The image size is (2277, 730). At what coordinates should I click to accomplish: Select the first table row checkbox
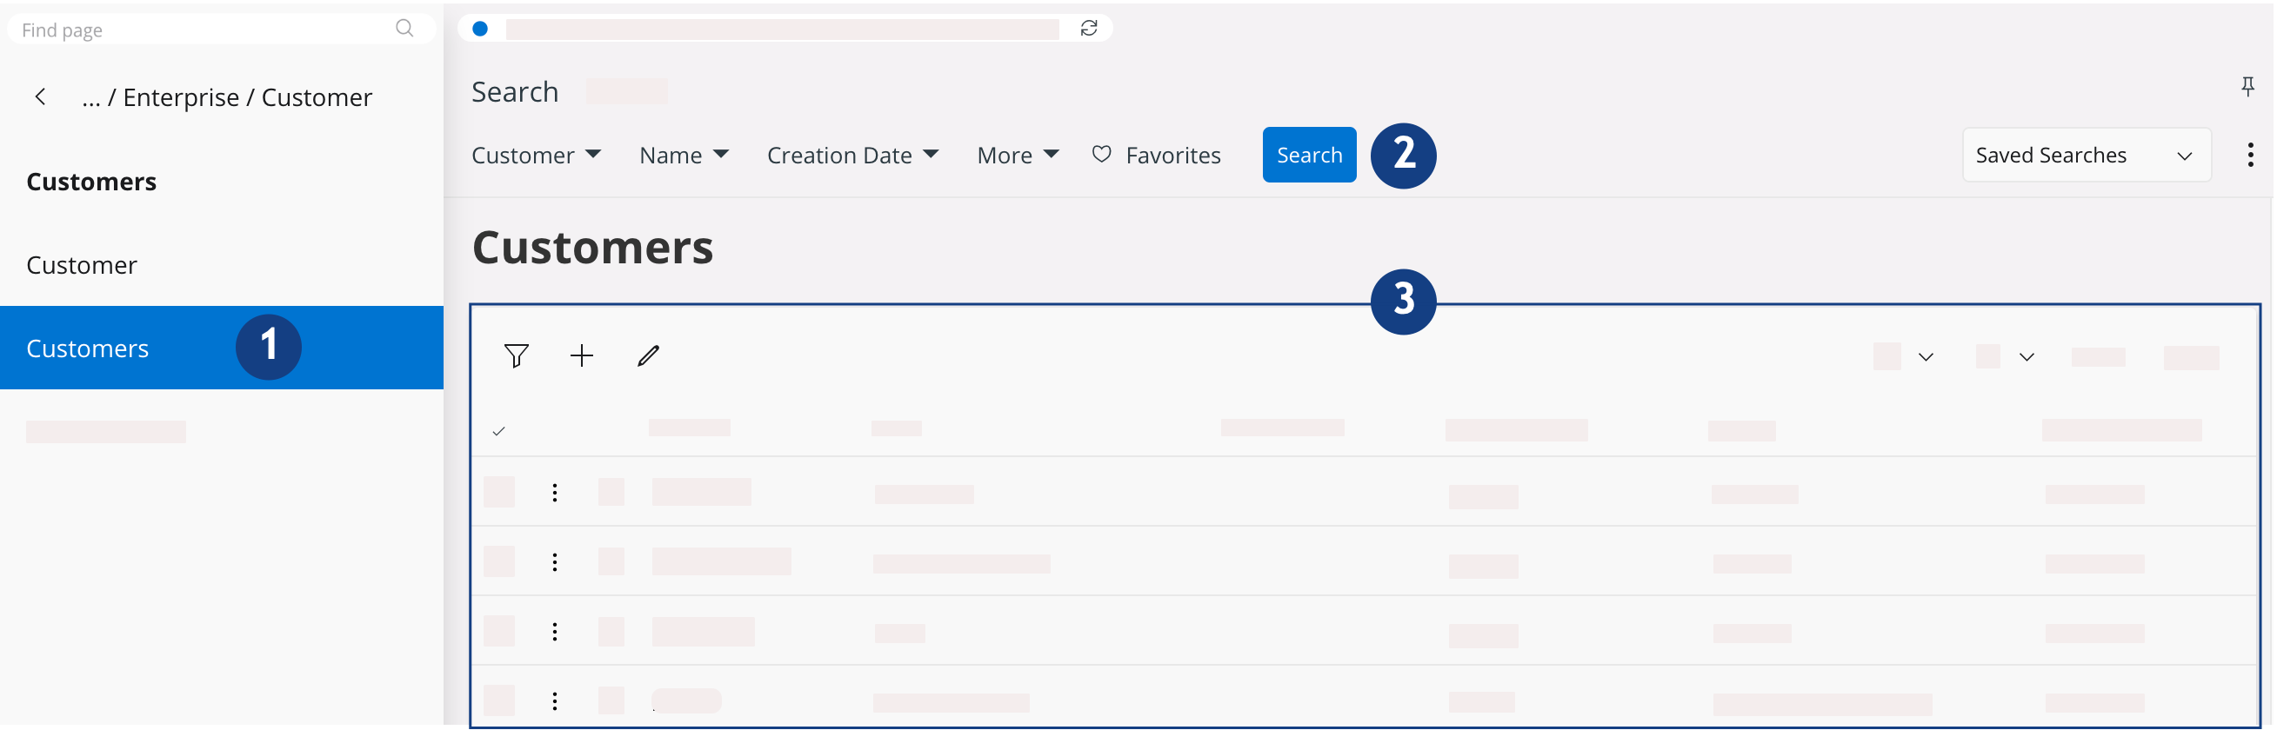pyautogui.click(x=498, y=493)
